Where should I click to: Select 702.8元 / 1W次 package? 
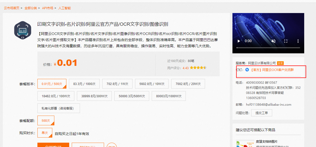pyautogui.click(x=117, y=84)
